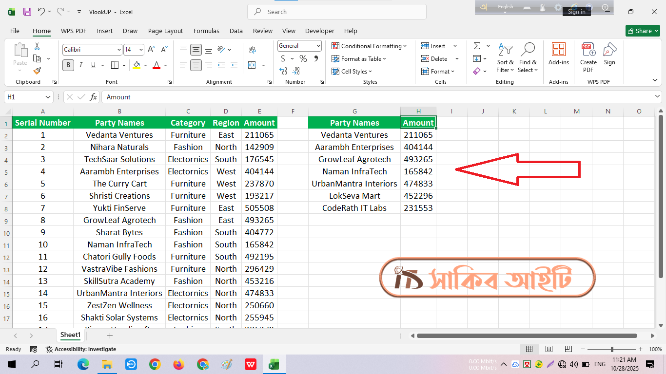Apply percent style to the cell
The width and height of the screenshot is (666, 374).
303,58
